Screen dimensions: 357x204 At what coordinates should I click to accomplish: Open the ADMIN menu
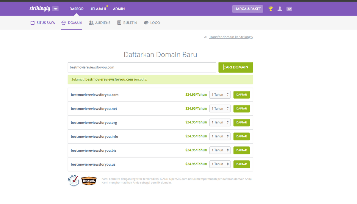point(119,9)
